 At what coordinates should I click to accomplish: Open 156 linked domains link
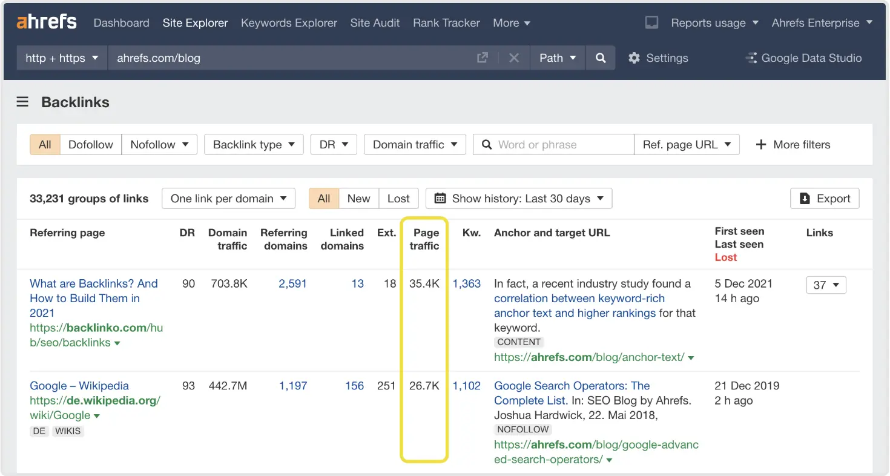coord(355,386)
